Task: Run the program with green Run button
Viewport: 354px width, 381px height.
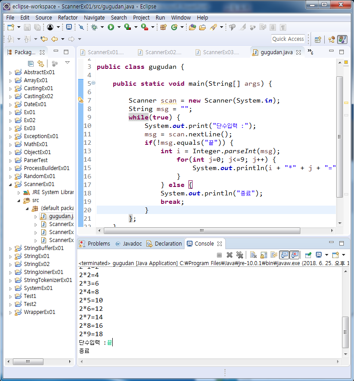Action: tap(111, 27)
